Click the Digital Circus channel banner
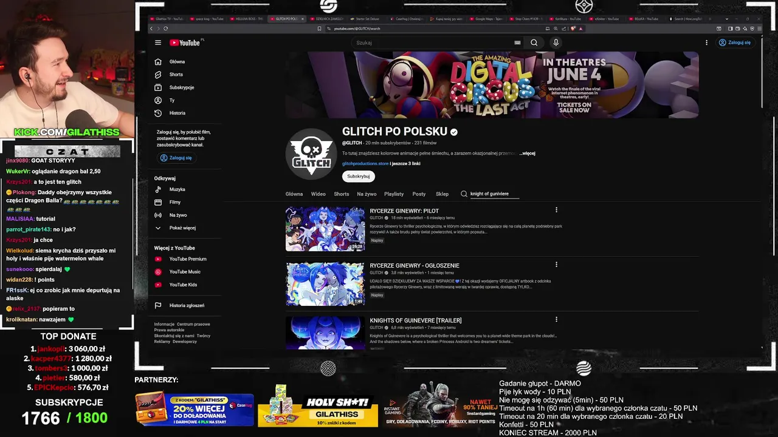This screenshot has width=778, height=437. coord(492,84)
